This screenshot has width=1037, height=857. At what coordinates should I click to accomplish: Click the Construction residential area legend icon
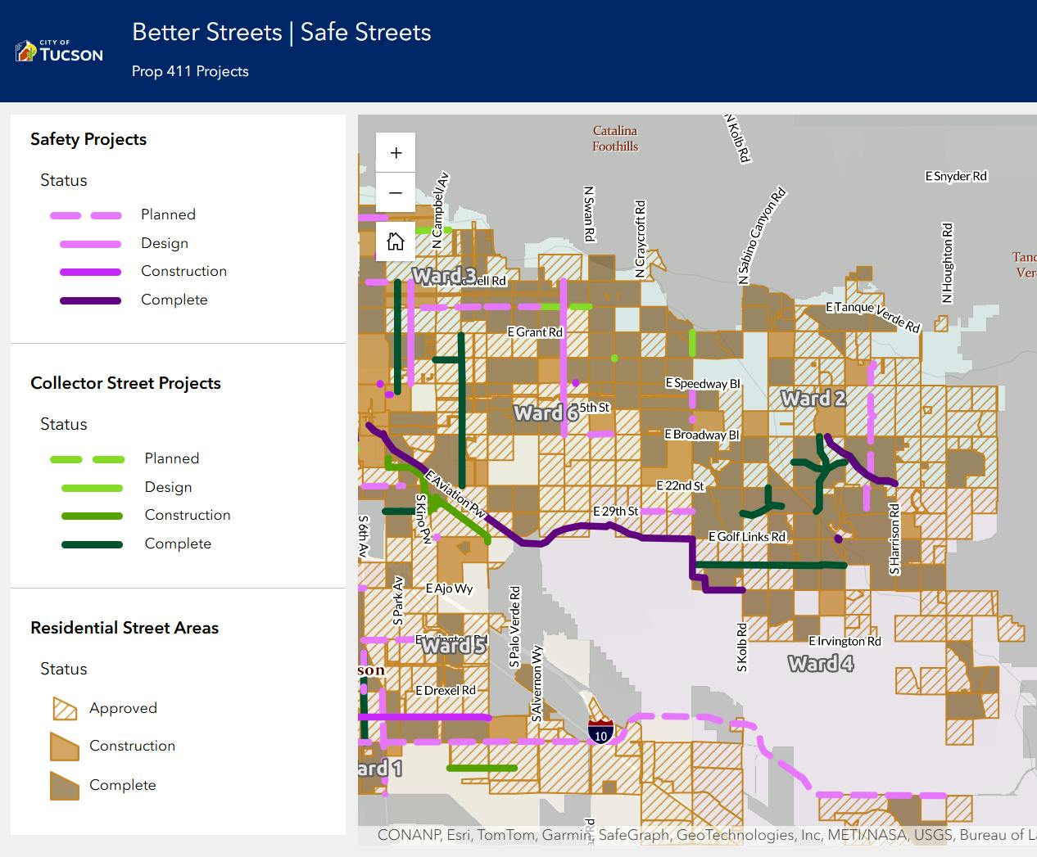65,746
